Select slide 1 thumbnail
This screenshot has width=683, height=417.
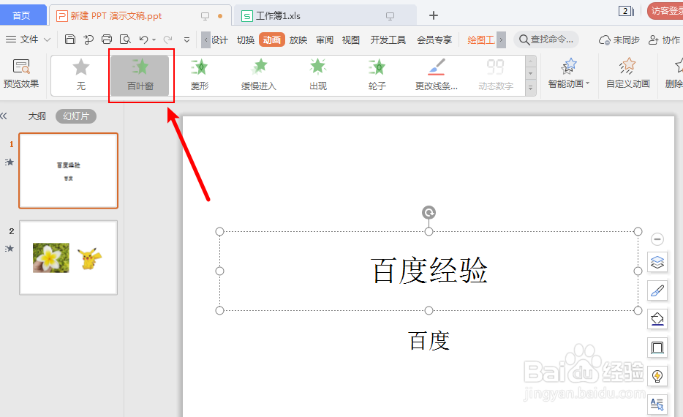pyautogui.click(x=69, y=170)
